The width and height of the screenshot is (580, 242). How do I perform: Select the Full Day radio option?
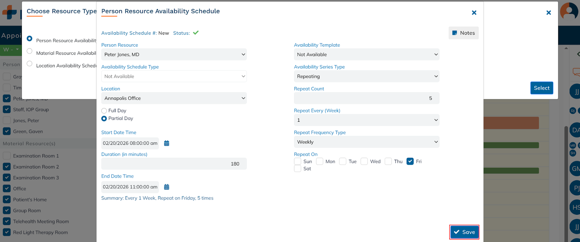coord(104,111)
